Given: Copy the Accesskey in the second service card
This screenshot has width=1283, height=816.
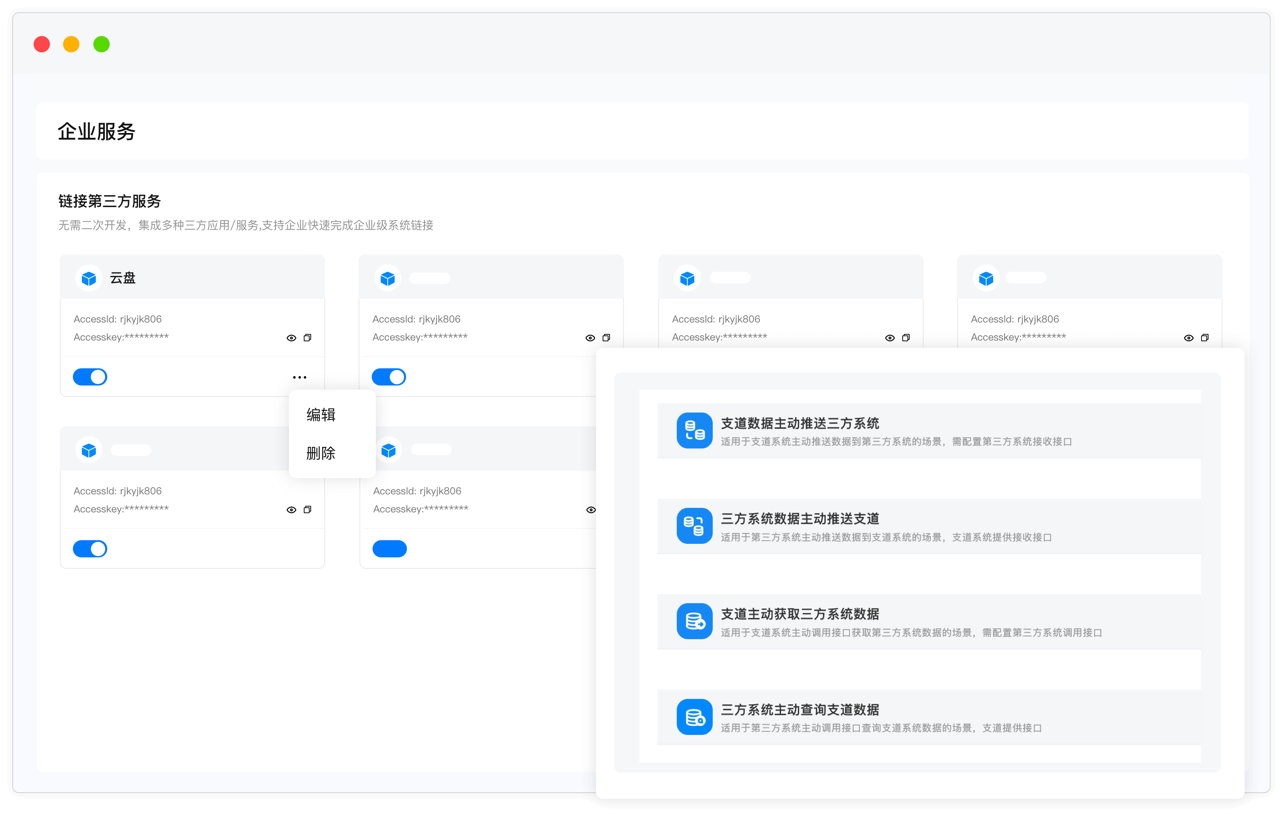Looking at the screenshot, I should click(x=606, y=338).
